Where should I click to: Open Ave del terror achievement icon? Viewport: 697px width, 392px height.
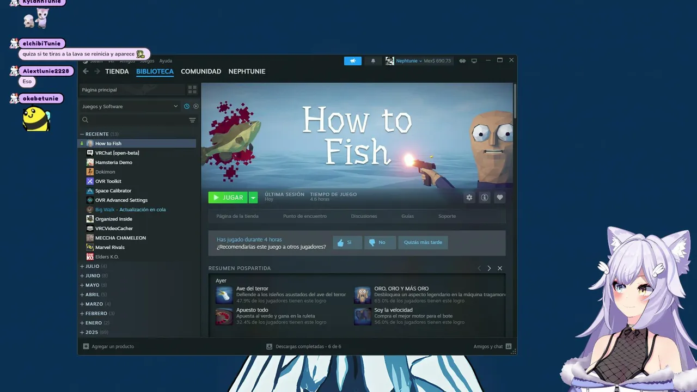[224, 295]
